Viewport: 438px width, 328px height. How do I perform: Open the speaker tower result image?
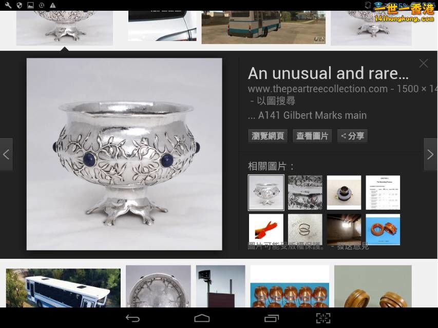(x=221, y=286)
